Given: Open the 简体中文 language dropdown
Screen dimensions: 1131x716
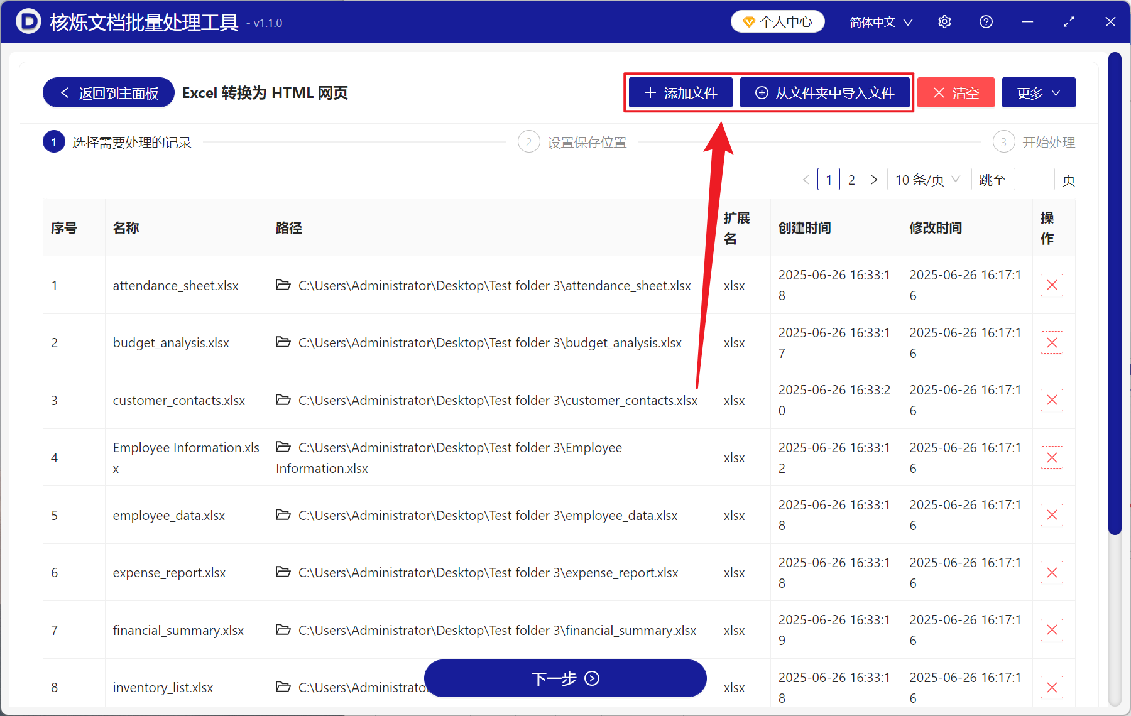Looking at the screenshot, I should point(879,21).
